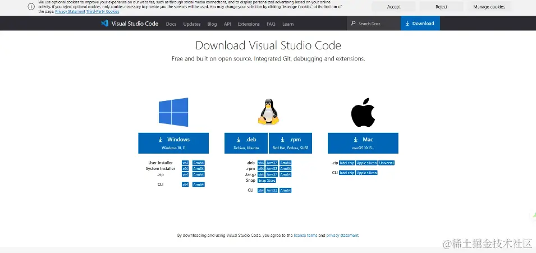This screenshot has width=536, height=253.
Task: Choose Intel chip for Mac CLI
Action: [x=347, y=173]
